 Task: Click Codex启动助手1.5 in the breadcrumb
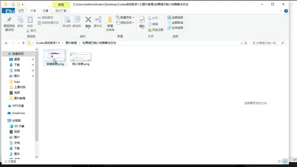click(x=48, y=43)
